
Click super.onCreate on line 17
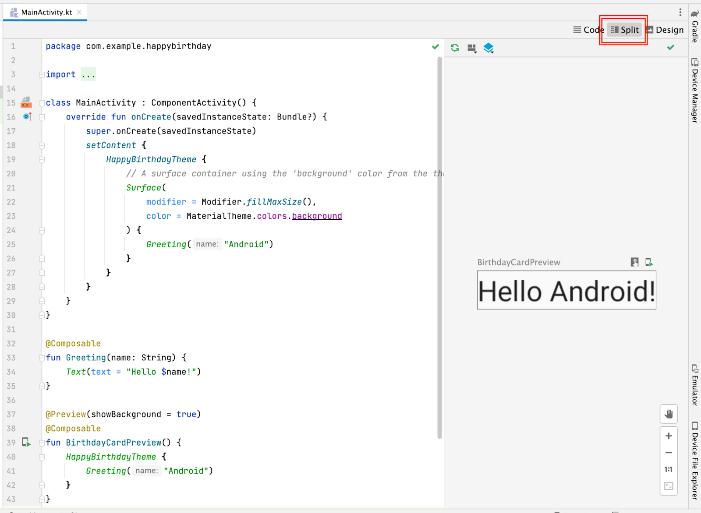(121, 131)
